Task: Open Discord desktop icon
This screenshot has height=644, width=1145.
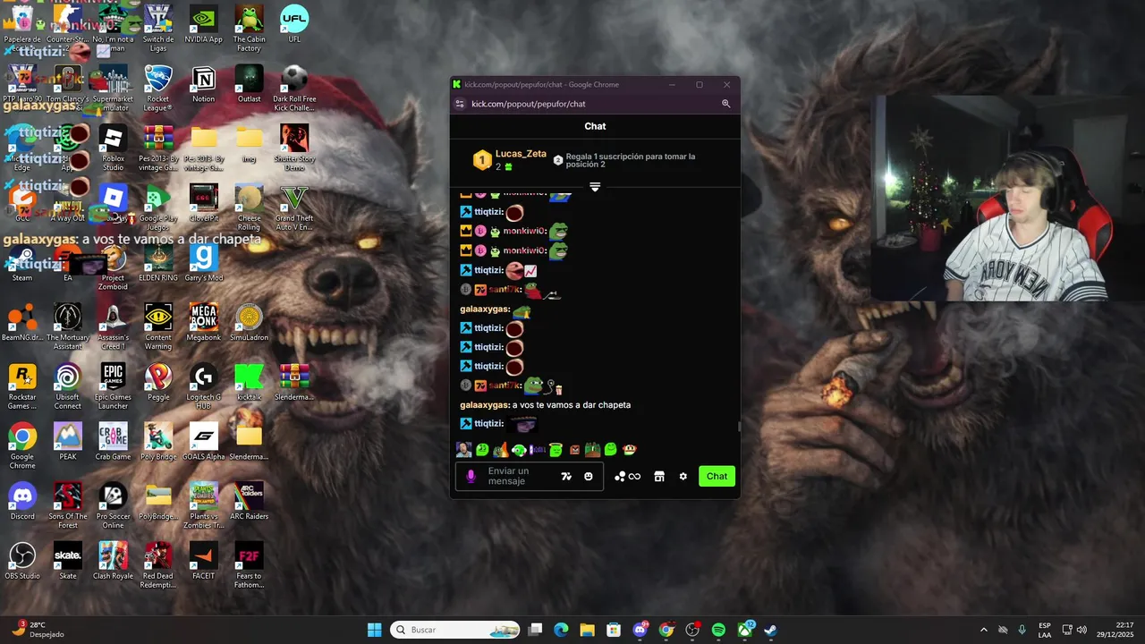Action: click(x=22, y=502)
